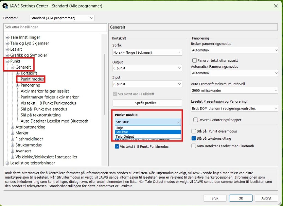This screenshot has width=283, height=206.
Task: Uncheck Slå på tekstomslutting checkbox
Action: click(x=193, y=138)
